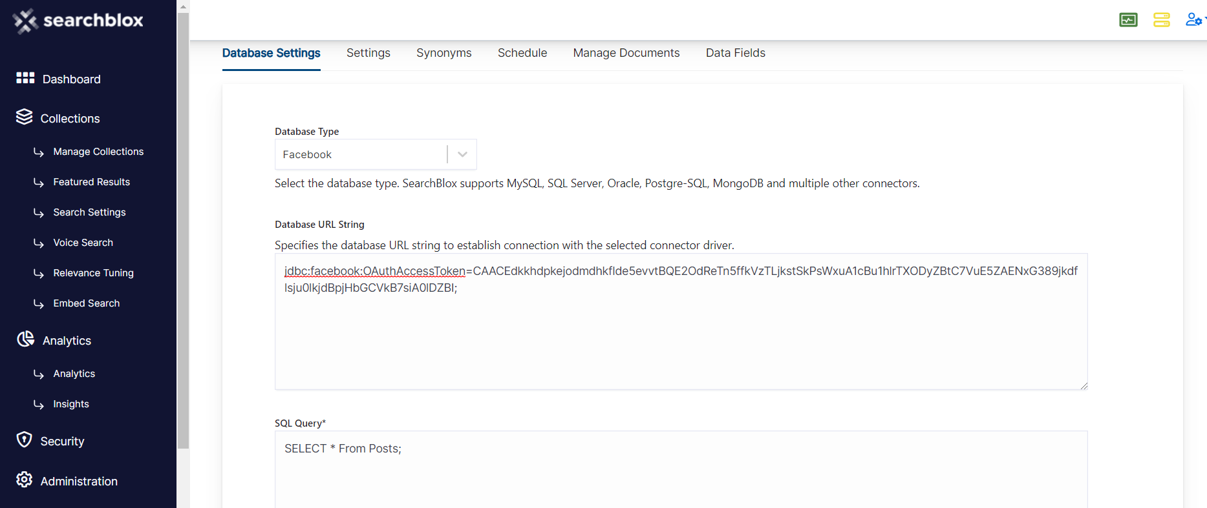Open Dashboard from sidebar
1207x508 pixels.
72,79
